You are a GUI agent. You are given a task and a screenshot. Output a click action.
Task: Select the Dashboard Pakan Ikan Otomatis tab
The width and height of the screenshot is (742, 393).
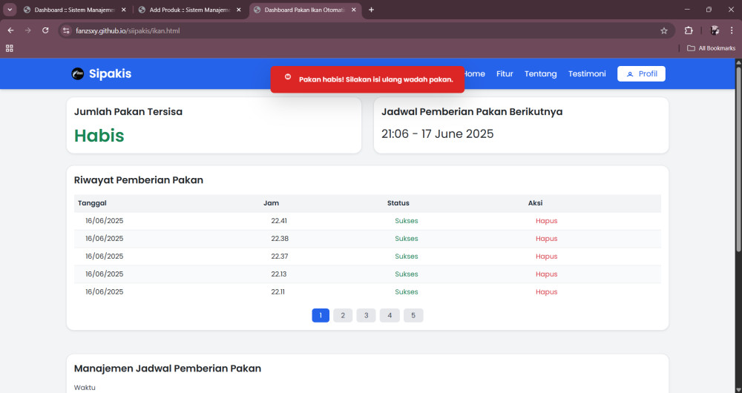(305, 10)
